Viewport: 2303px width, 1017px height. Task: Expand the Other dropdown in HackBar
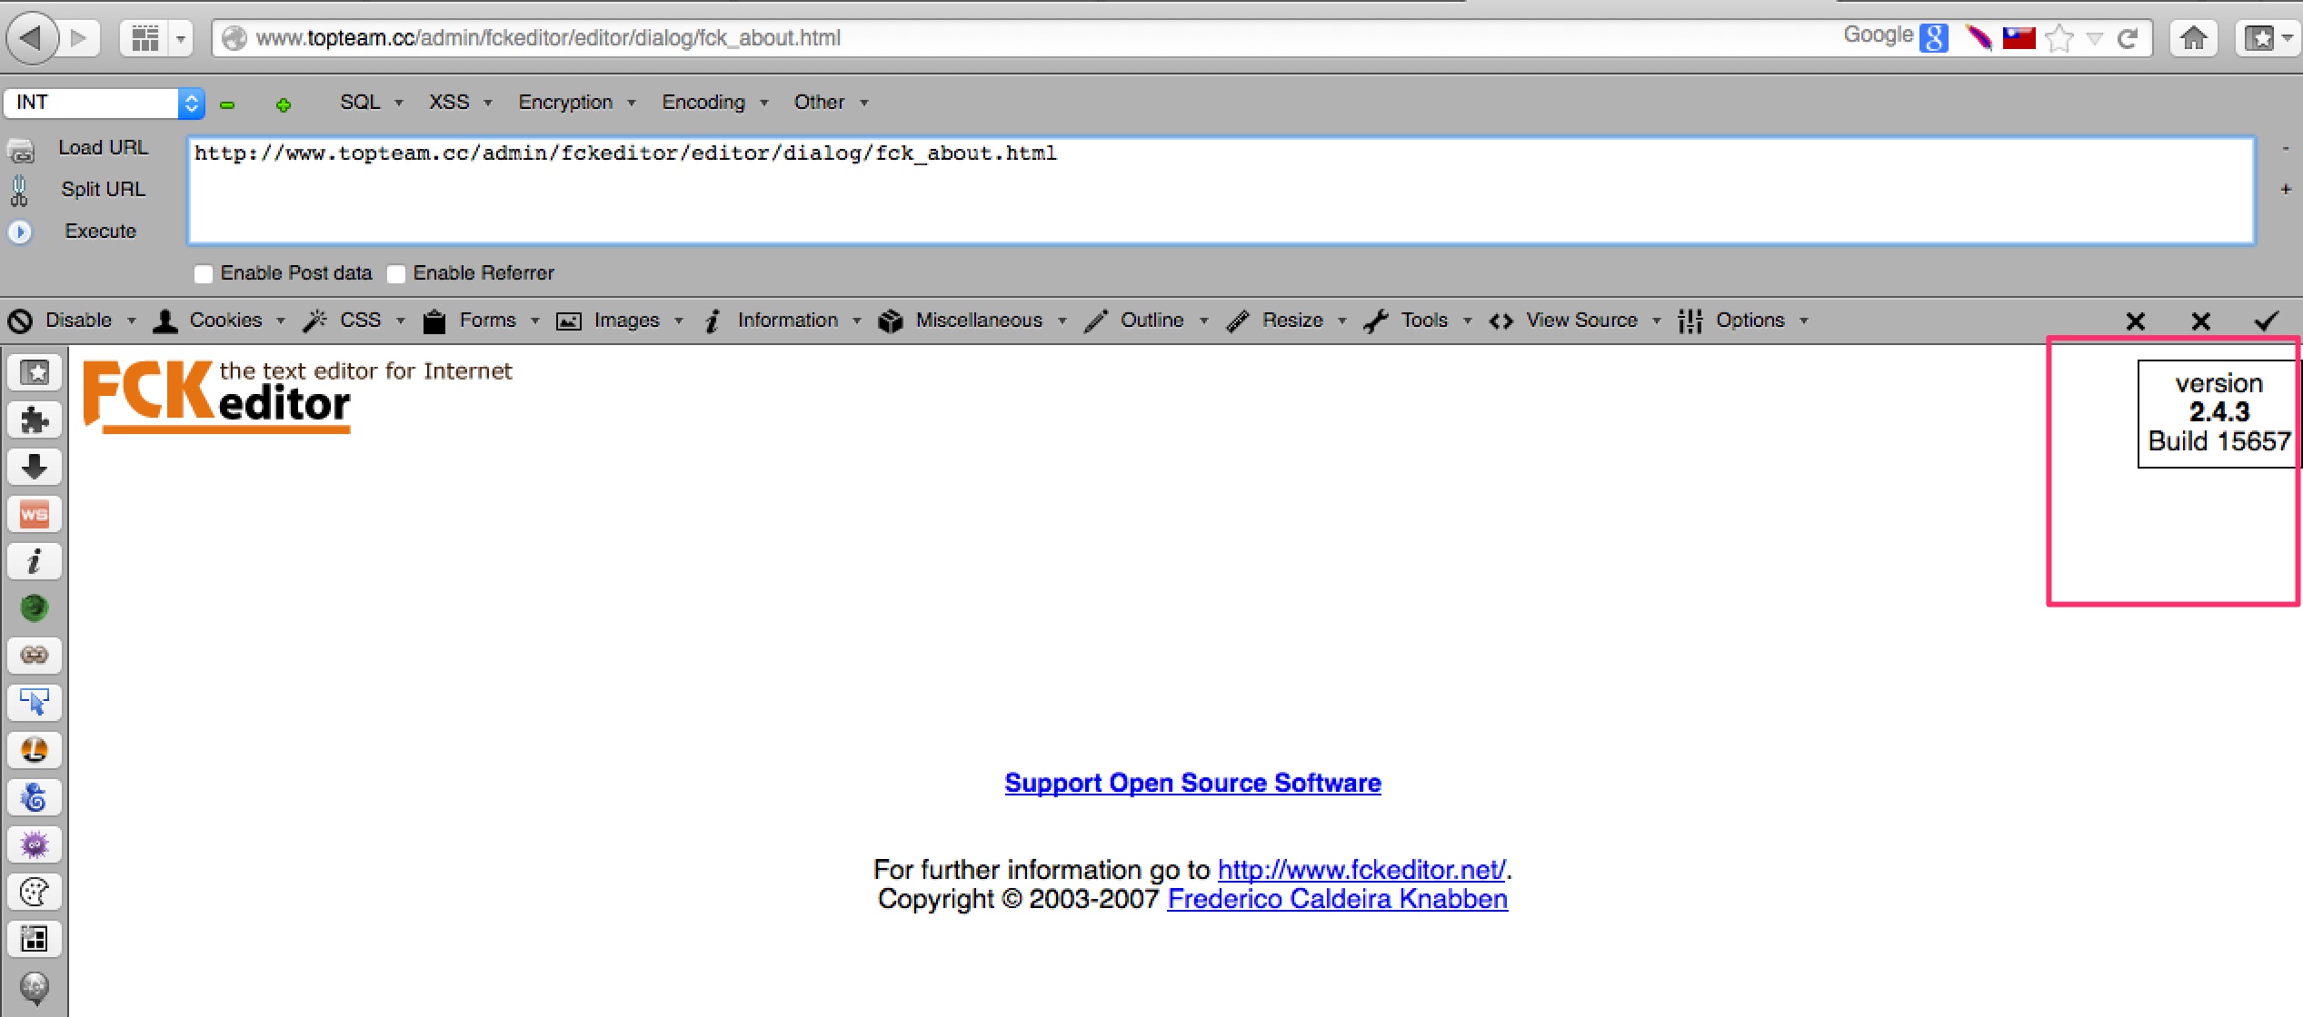pos(831,103)
